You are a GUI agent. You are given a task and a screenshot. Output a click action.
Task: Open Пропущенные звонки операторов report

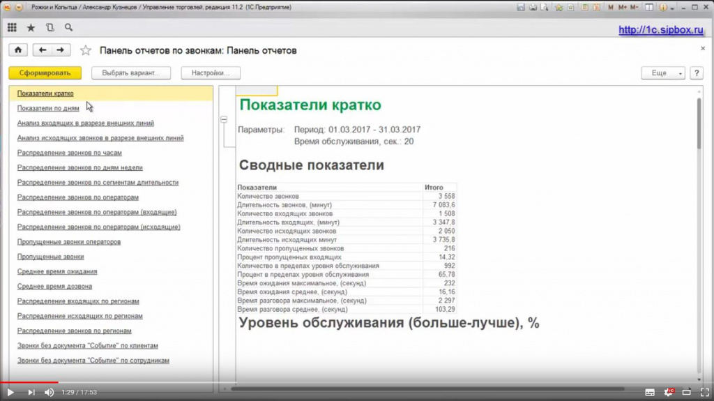click(69, 242)
